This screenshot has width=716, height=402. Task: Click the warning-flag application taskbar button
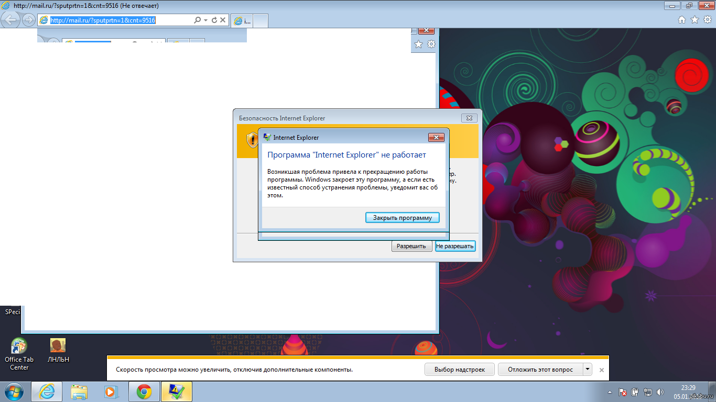[177, 392]
